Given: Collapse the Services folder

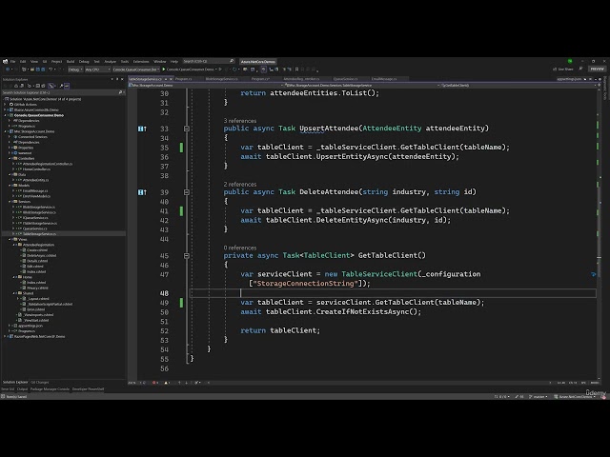Looking at the screenshot, I should click(x=10, y=201).
